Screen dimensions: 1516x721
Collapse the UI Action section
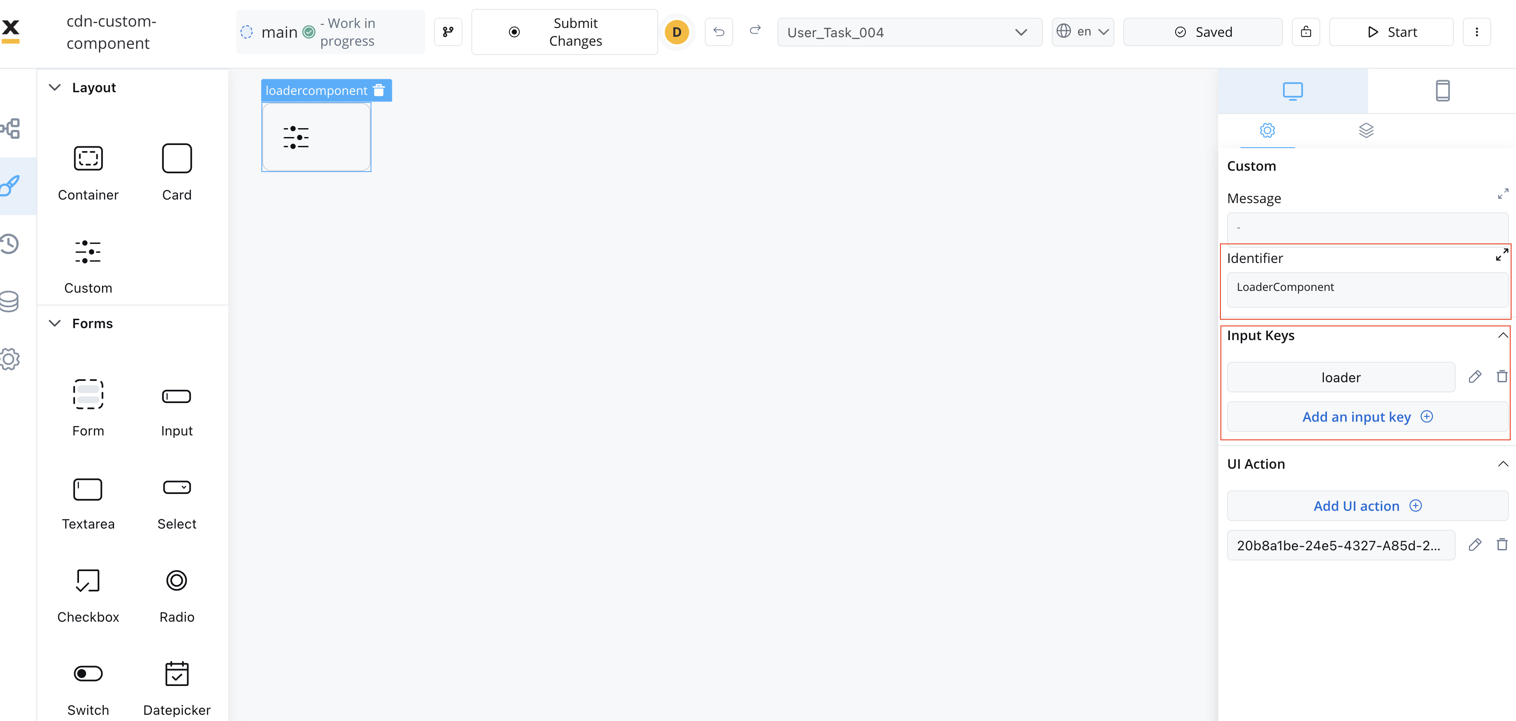(x=1503, y=464)
